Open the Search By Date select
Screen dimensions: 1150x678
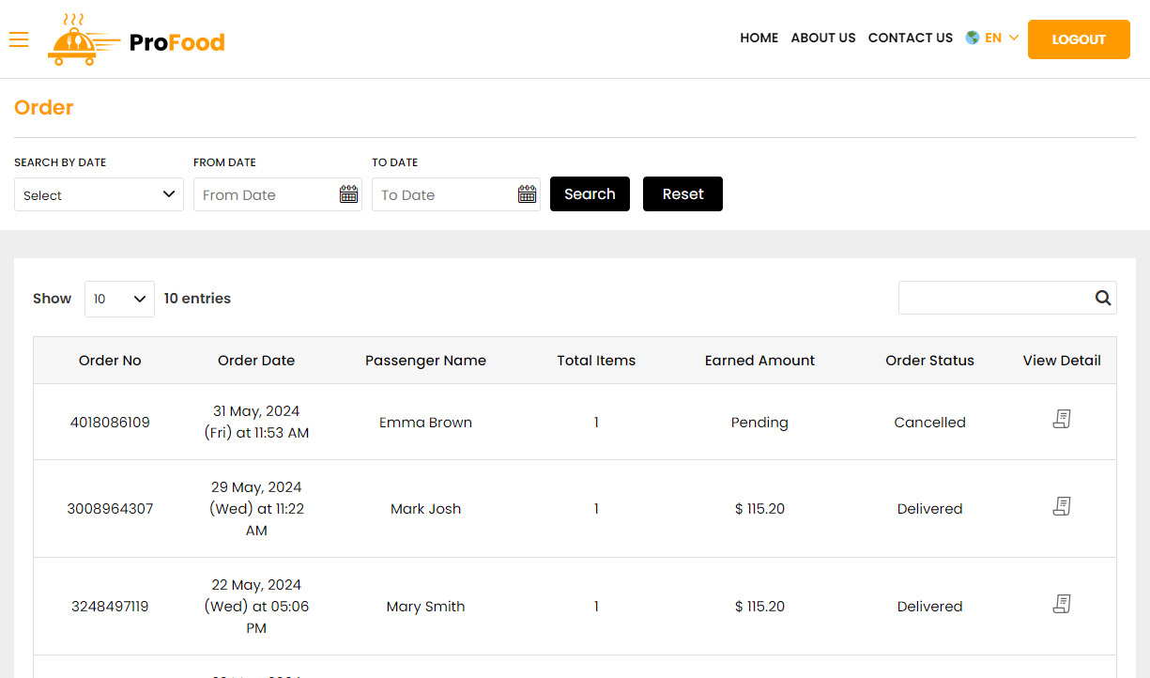99,194
